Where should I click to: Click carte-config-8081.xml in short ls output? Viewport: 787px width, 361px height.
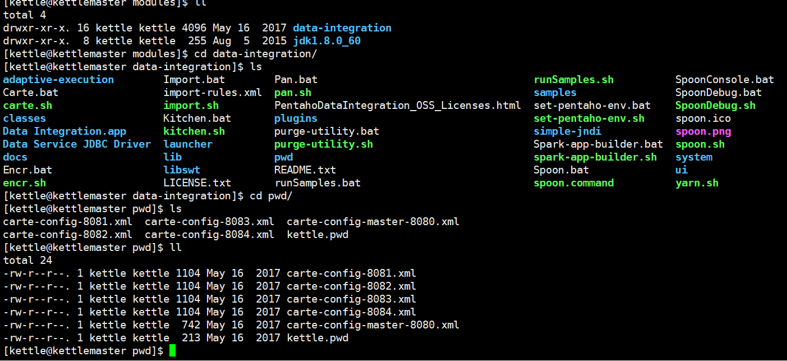pos(68,222)
